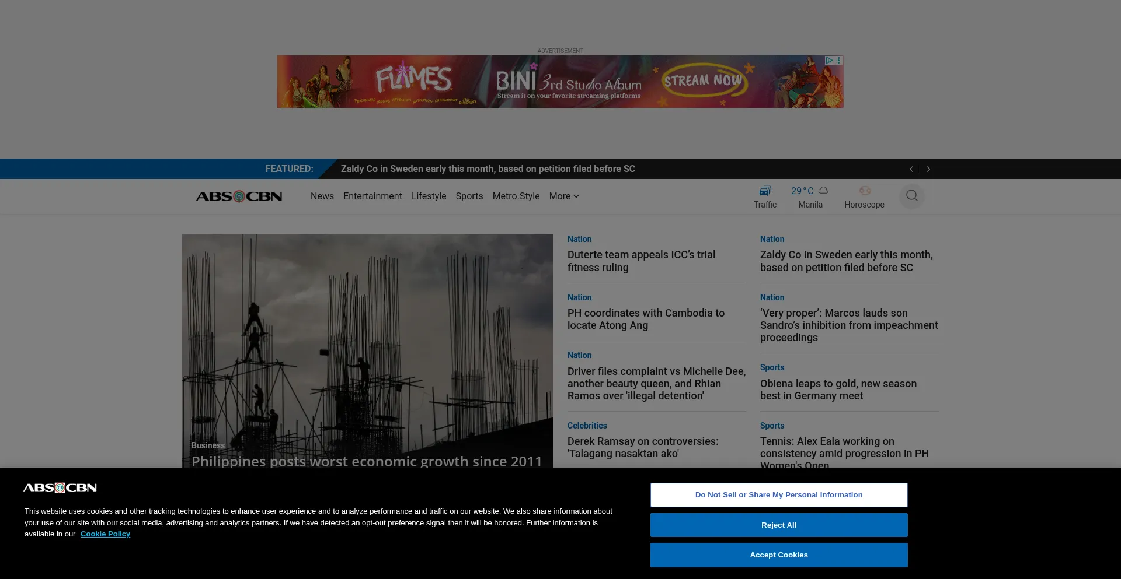The height and width of the screenshot is (579, 1121).
Task: Open the Entertainment section
Action: (x=372, y=196)
